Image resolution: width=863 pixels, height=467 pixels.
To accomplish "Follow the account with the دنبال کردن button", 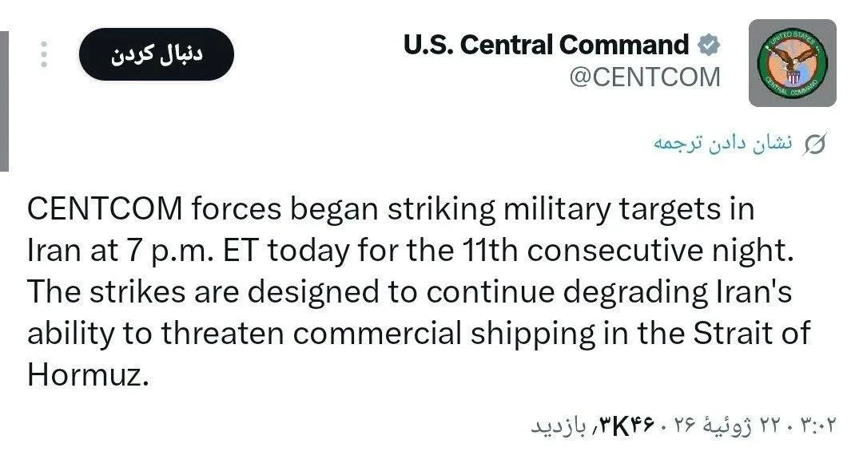I will coord(157,54).
